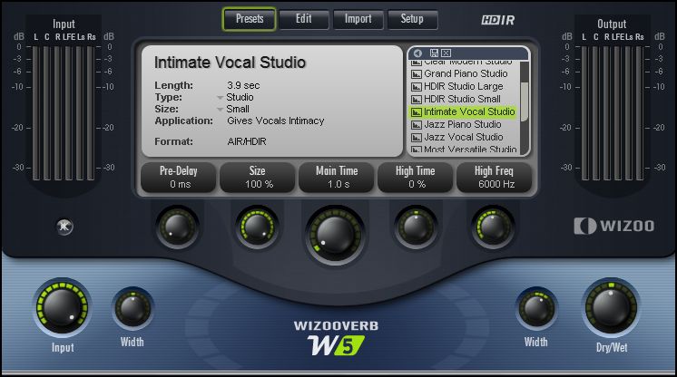Click the High Freq knob
This screenshot has width=677, height=377.
[492, 227]
